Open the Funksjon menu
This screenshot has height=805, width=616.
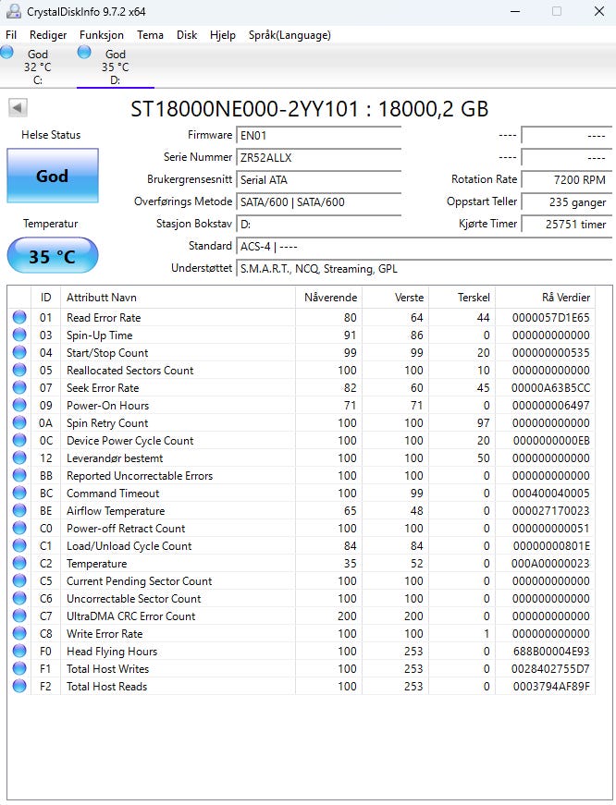pos(102,35)
